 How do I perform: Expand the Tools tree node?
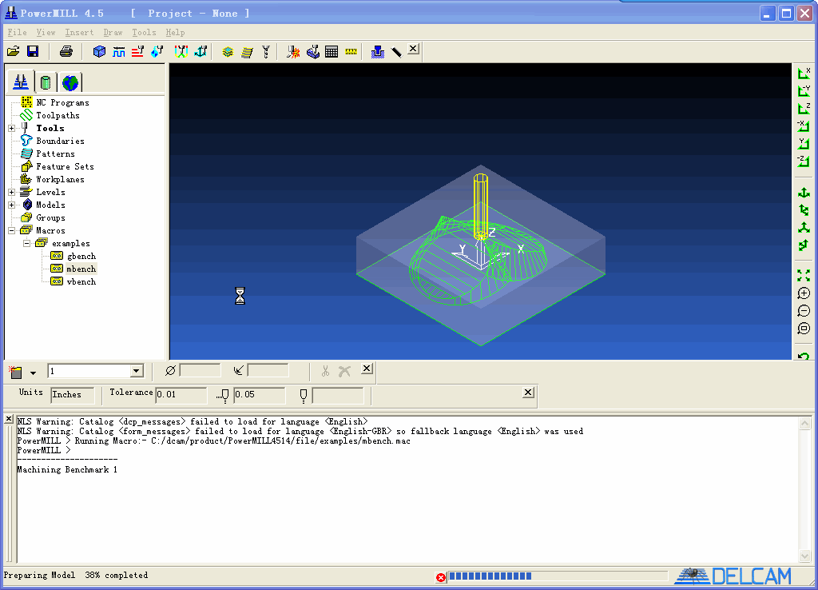click(11, 128)
